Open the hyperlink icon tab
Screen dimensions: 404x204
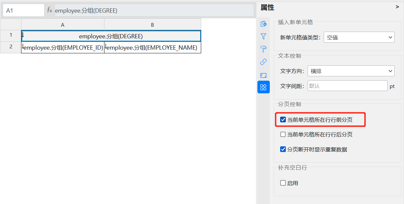(263, 62)
